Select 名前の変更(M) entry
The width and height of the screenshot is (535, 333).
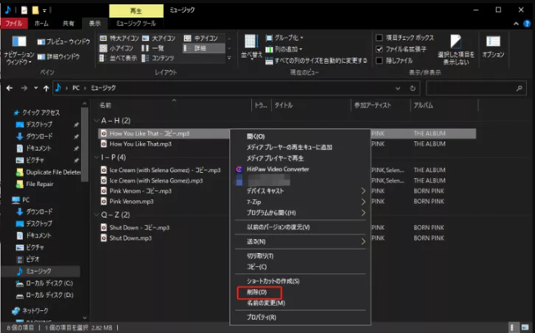[266, 303]
